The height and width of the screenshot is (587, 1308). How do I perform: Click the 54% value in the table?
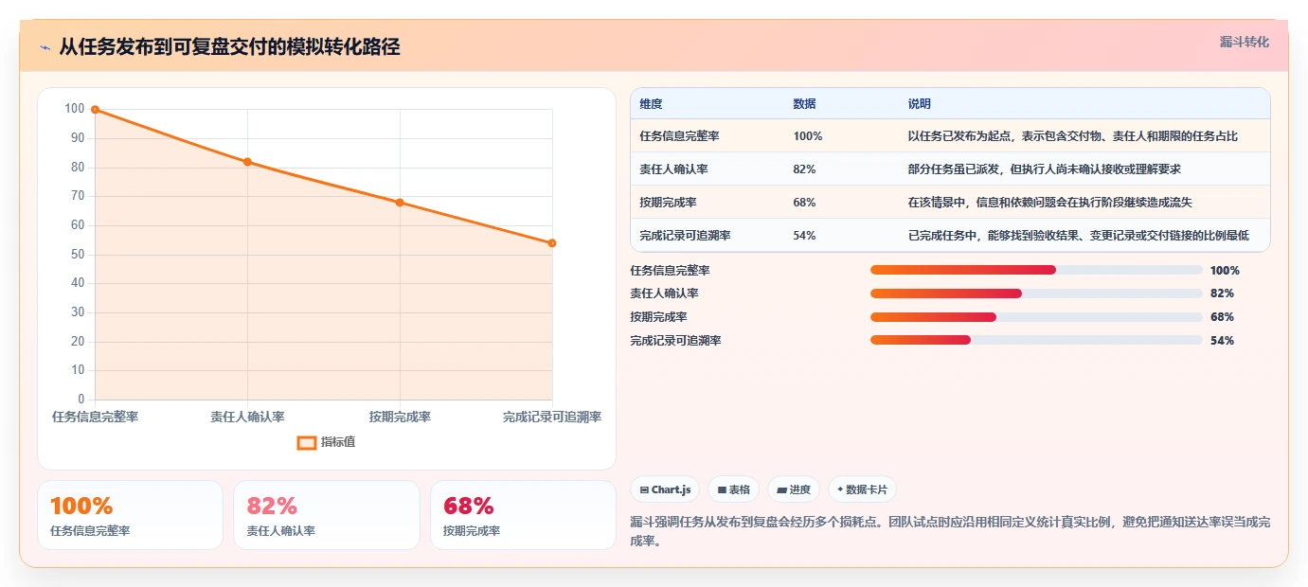pyautogui.click(x=804, y=235)
